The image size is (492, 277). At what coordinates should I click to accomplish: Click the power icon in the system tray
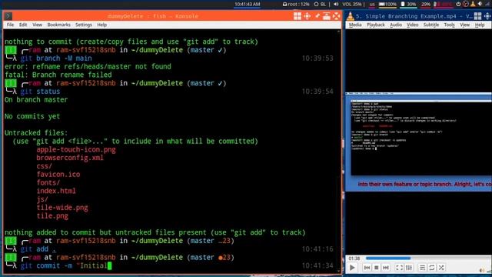458,4
